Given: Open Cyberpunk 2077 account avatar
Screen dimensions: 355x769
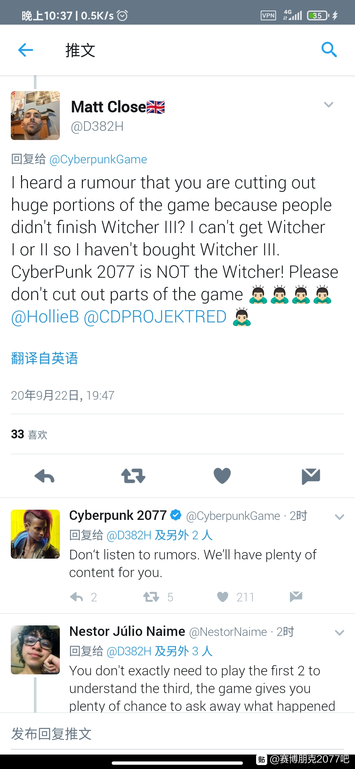Looking at the screenshot, I should point(35,534).
